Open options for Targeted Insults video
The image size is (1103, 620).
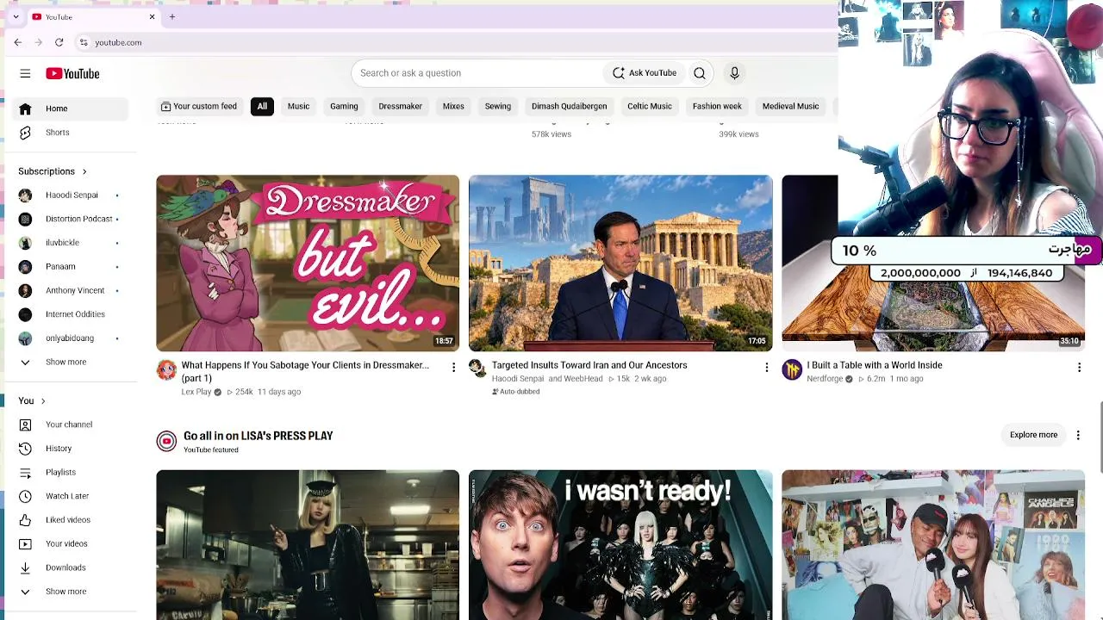[x=766, y=368]
